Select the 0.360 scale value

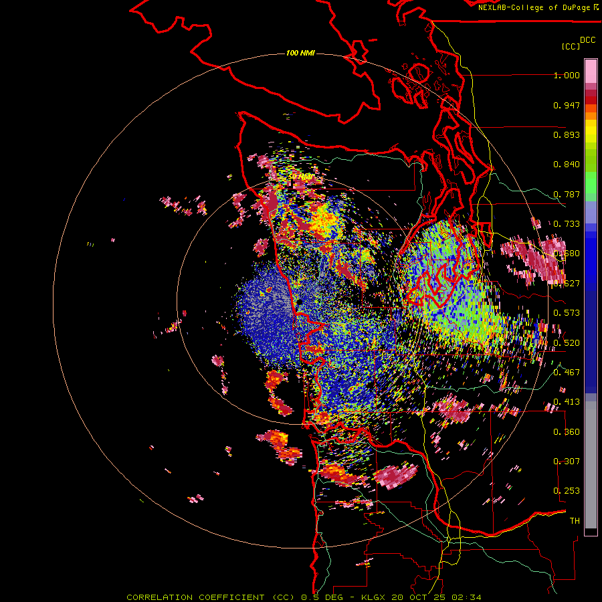pyautogui.click(x=567, y=432)
